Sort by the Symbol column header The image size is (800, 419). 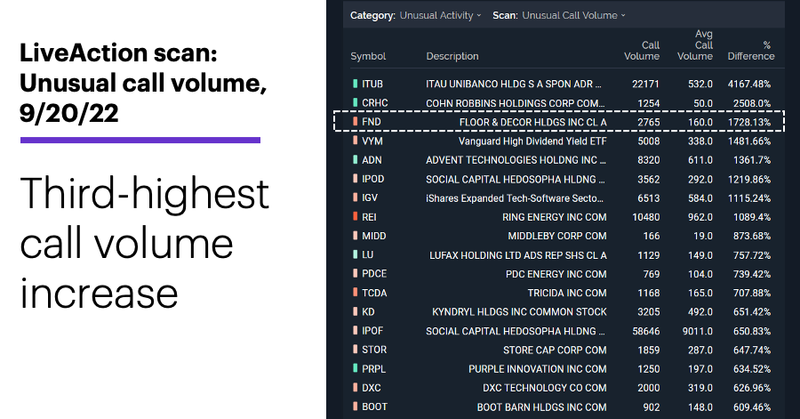tap(368, 56)
